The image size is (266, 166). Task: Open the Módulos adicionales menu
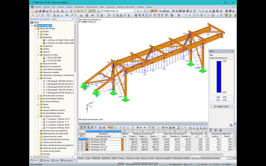126,7
